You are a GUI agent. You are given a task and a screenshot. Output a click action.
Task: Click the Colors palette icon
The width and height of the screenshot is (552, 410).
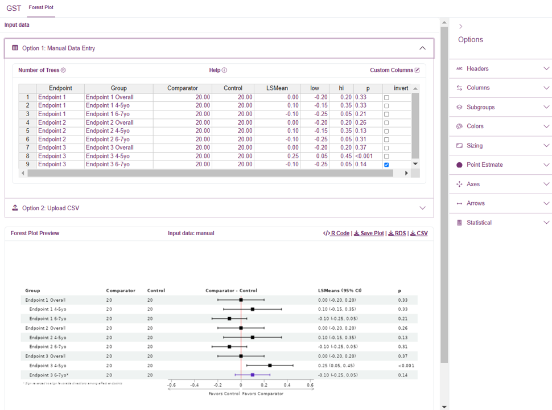click(459, 126)
